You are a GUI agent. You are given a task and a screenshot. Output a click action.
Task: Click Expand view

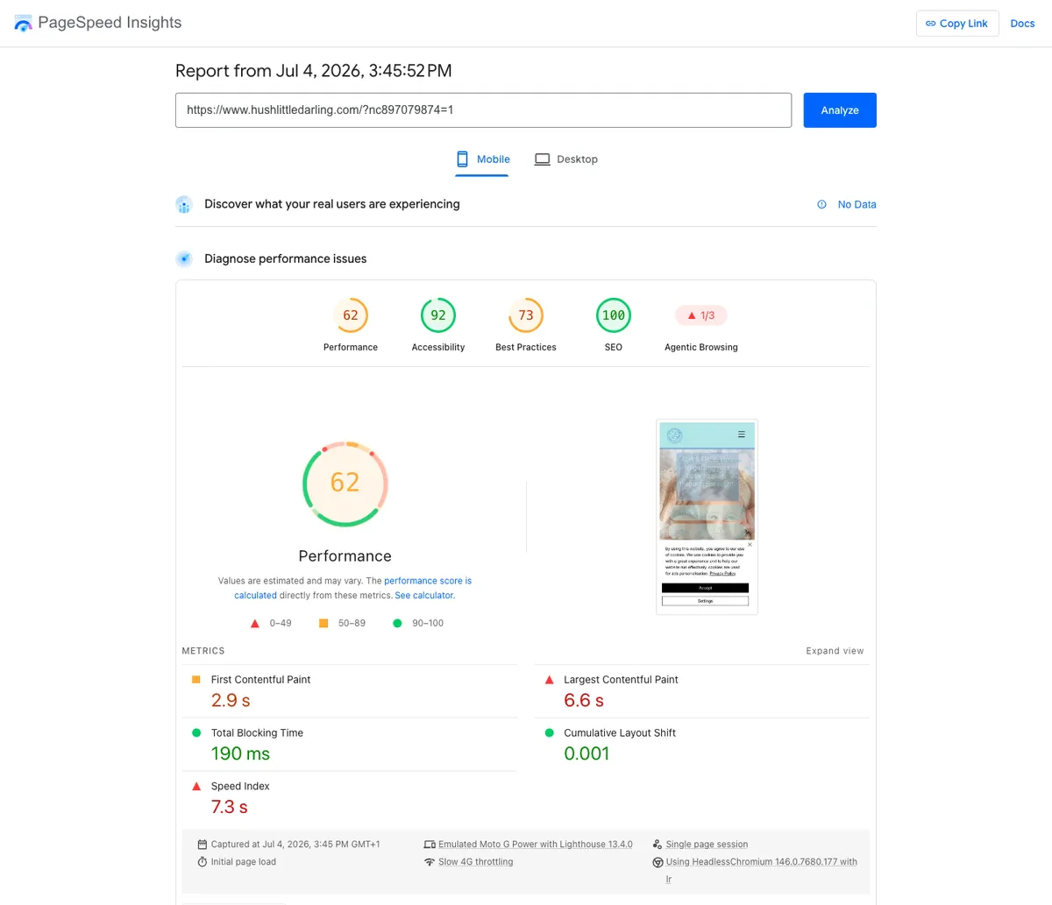(x=835, y=651)
